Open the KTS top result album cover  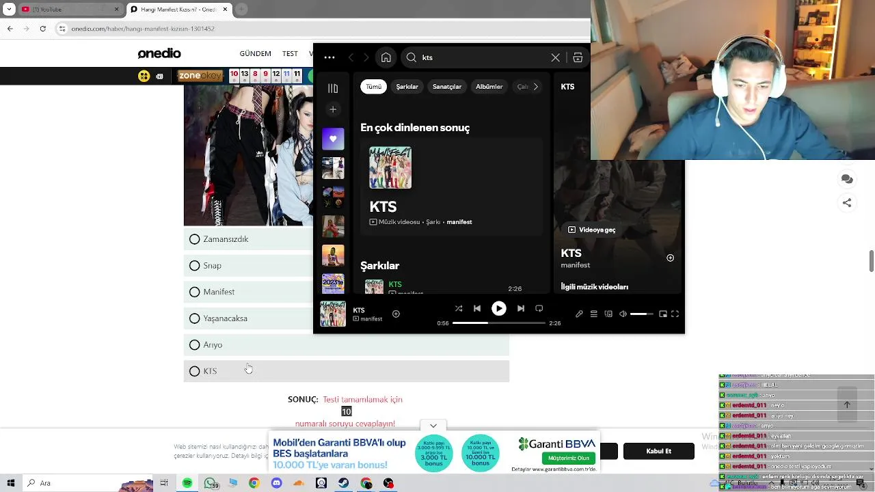click(390, 167)
